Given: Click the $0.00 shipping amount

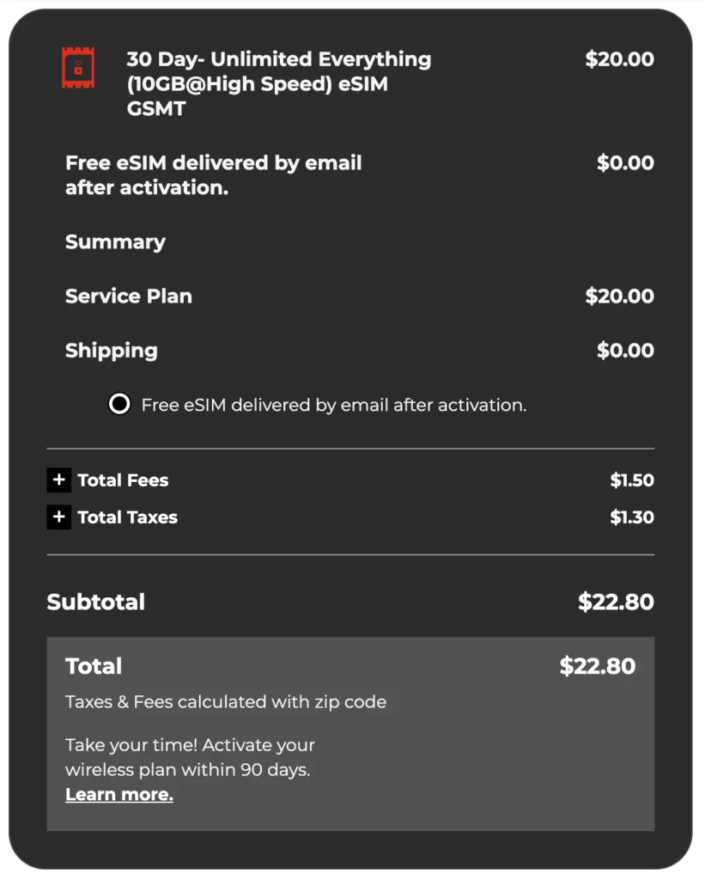Looking at the screenshot, I should tap(626, 351).
